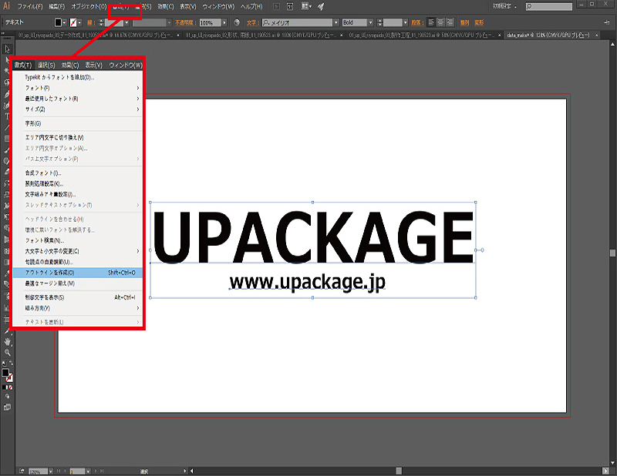617x476 pixels.
Task: Open the GPU performance rocket icon
Action: [321, 6]
